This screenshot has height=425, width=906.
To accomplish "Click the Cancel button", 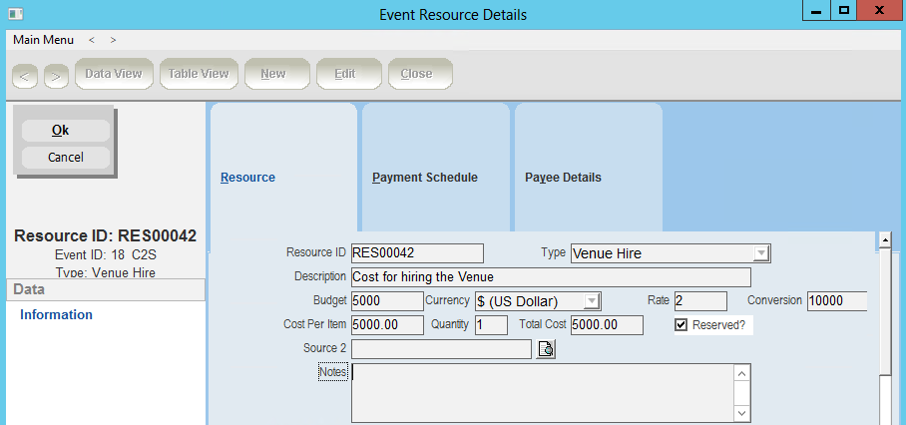I will [x=65, y=157].
